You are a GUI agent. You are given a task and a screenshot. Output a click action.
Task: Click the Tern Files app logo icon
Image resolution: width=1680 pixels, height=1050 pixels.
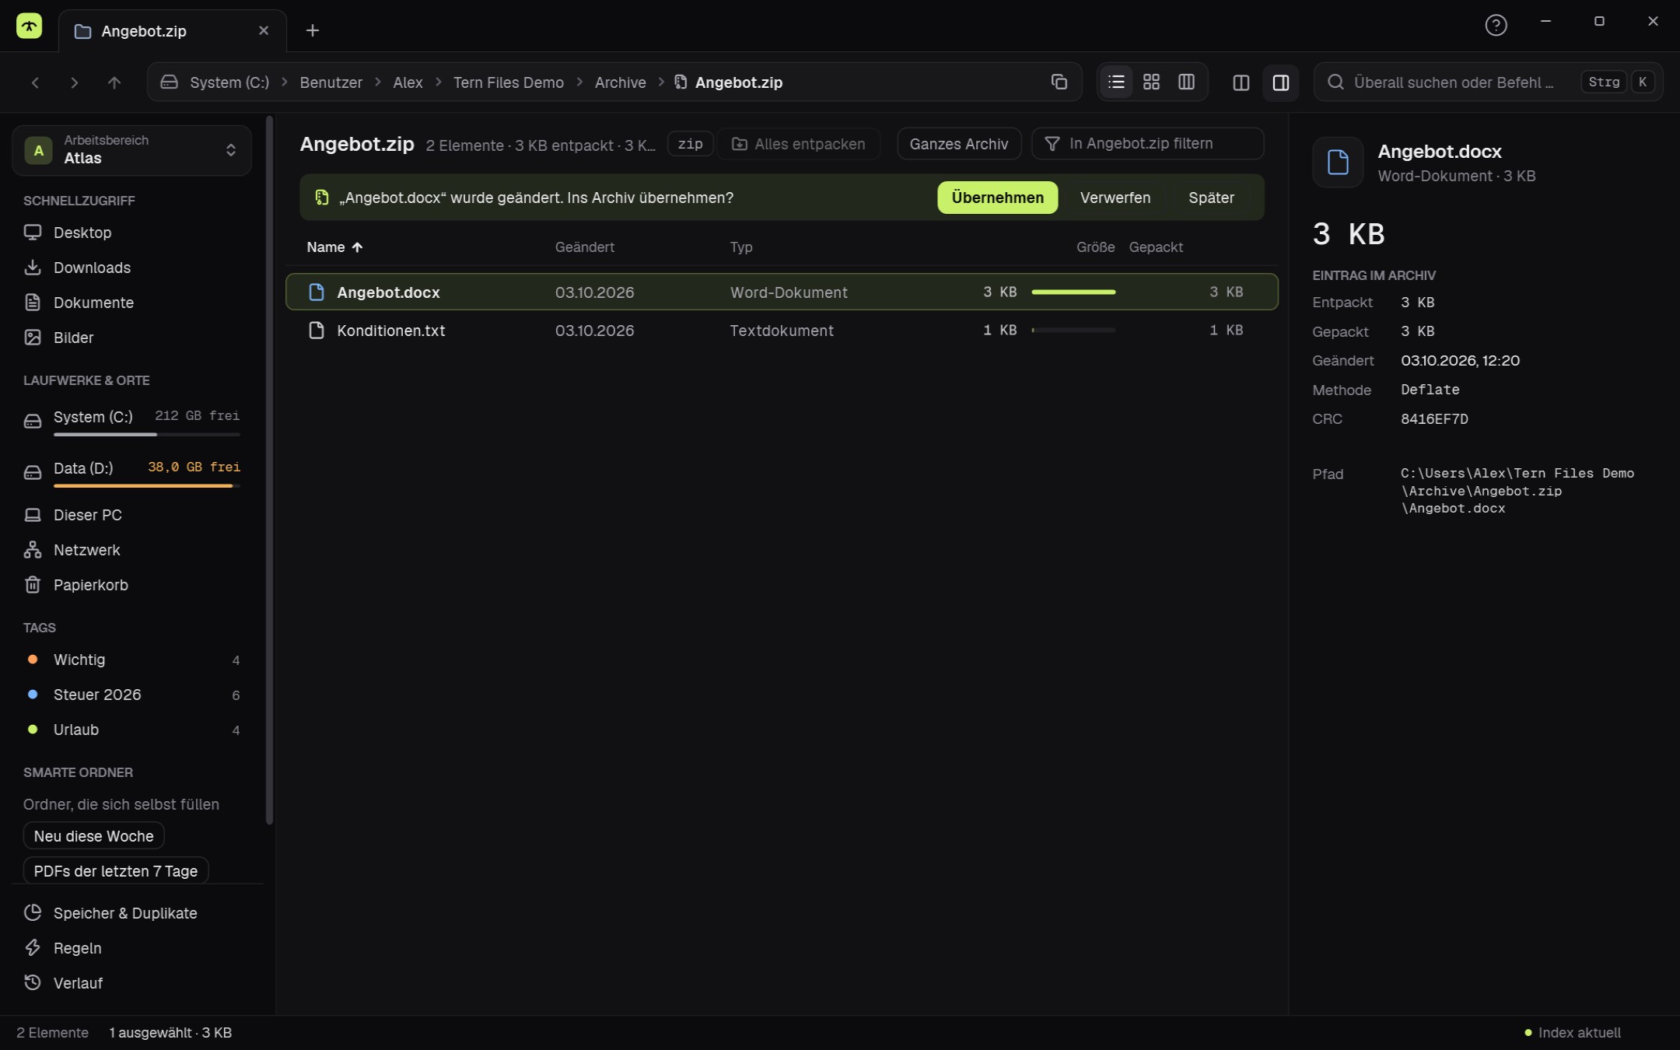click(29, 26)
